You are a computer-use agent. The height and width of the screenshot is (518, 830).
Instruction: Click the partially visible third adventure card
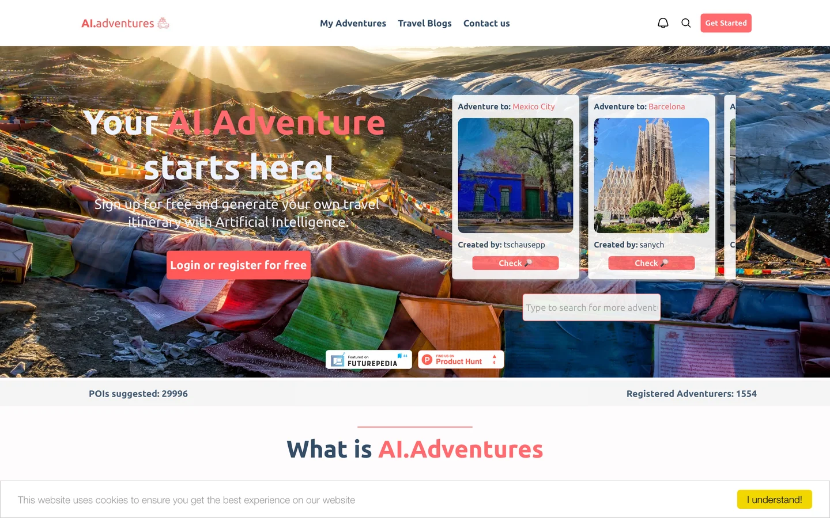coord(730,187)
